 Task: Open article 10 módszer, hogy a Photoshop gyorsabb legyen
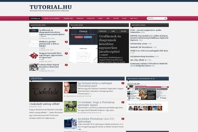click(96, 104)
